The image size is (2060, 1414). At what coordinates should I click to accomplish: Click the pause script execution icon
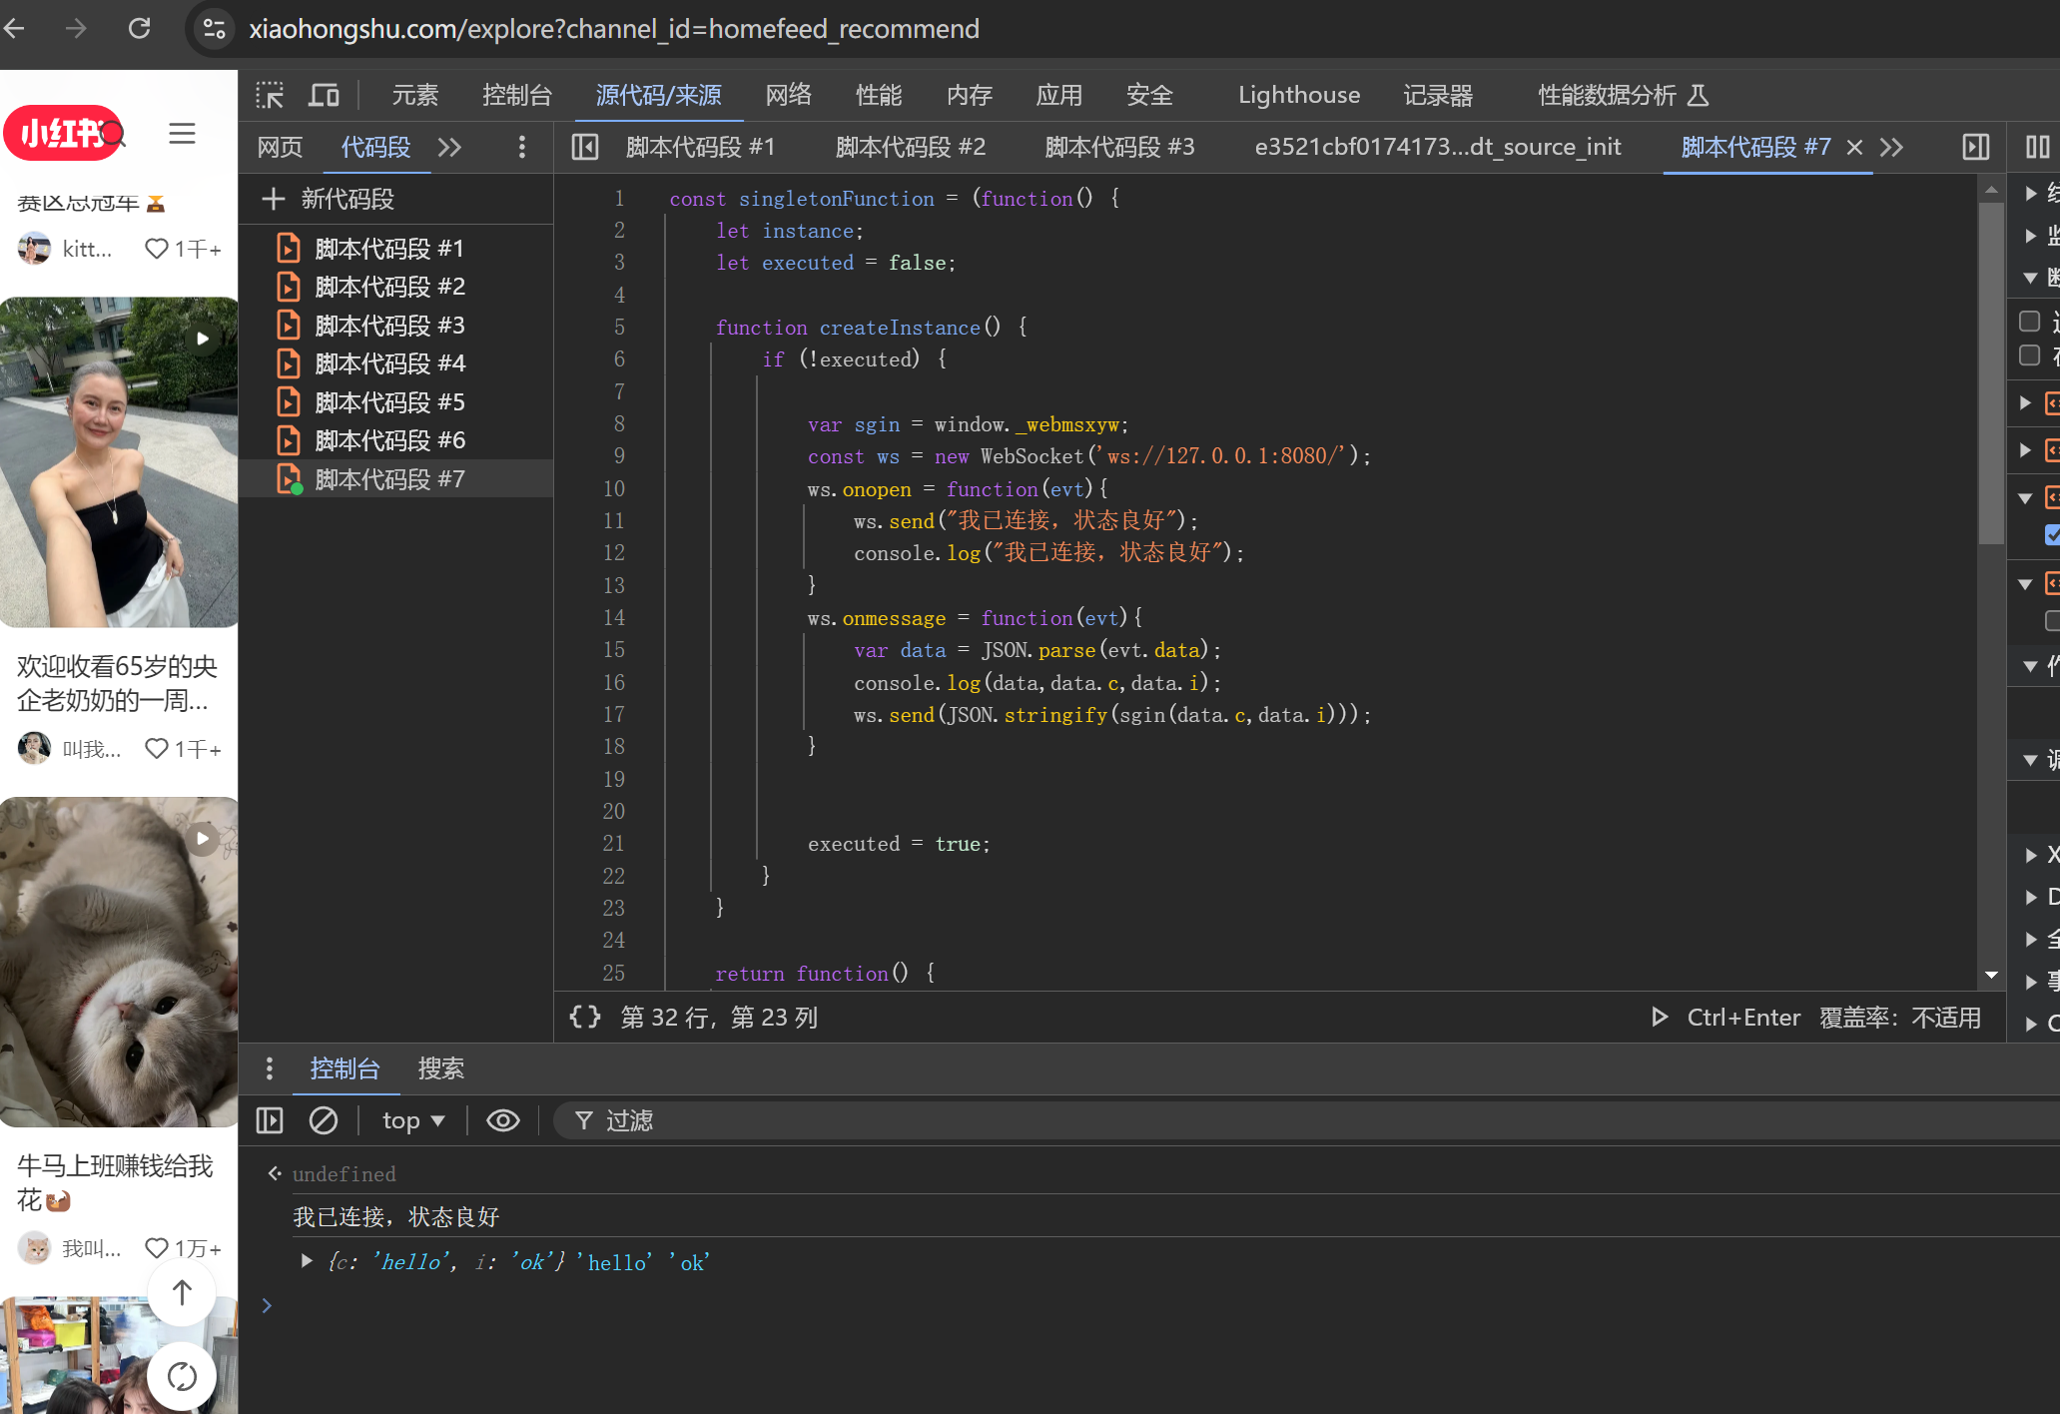[x=2038, y=148]
